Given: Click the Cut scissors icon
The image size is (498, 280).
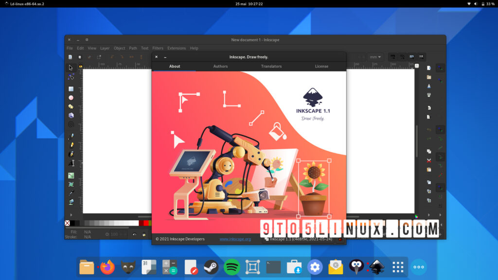Looking at the screenshot, I should pos(429,160).
